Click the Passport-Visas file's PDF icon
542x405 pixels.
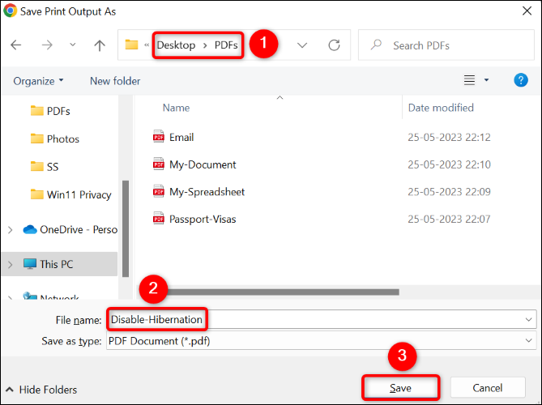(x=159, y=219)
